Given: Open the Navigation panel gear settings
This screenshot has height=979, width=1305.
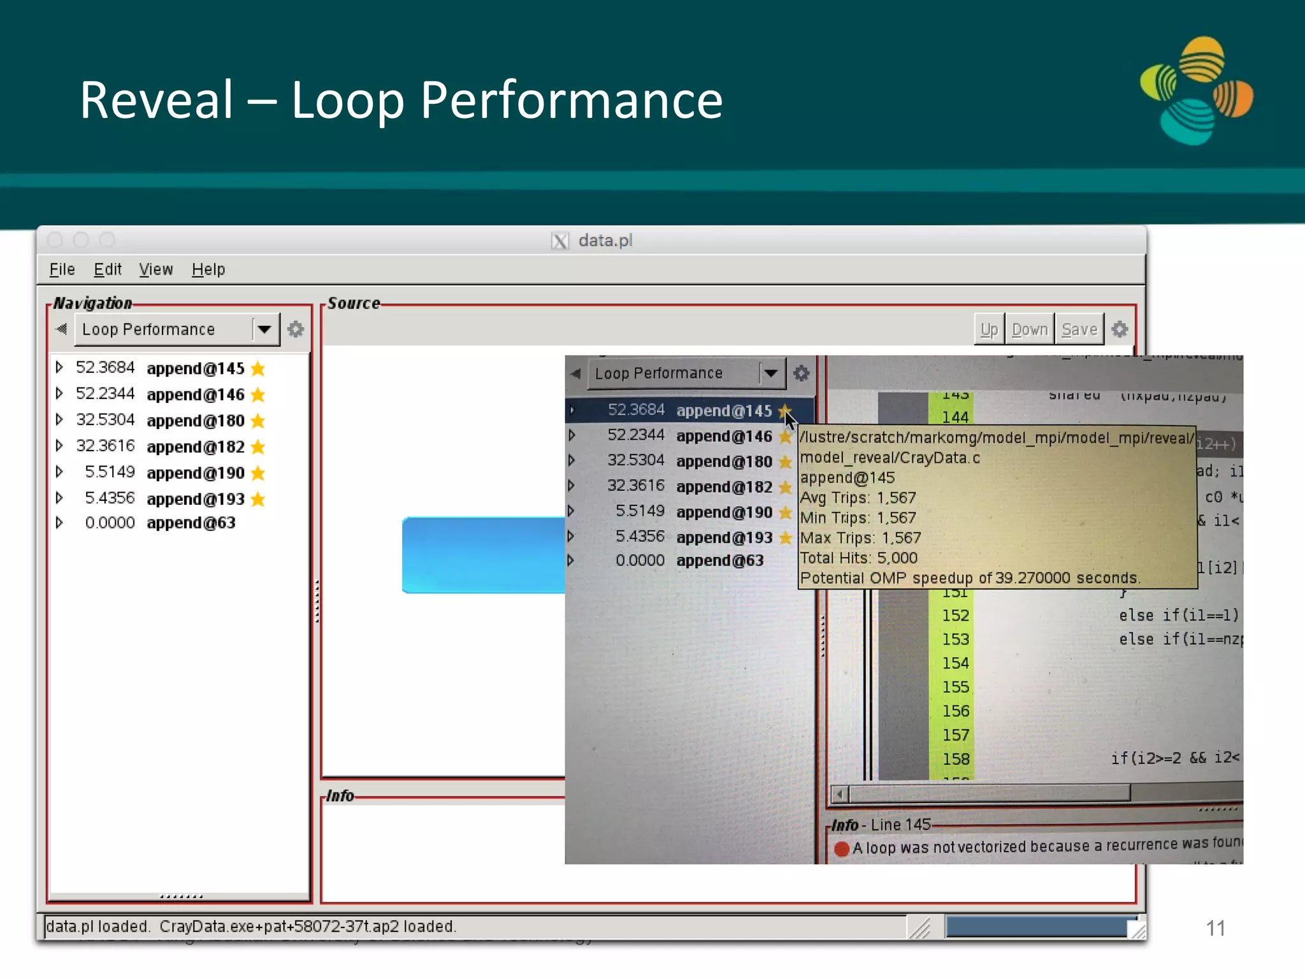Looking at the screenshot, I should tap(296, 330).
